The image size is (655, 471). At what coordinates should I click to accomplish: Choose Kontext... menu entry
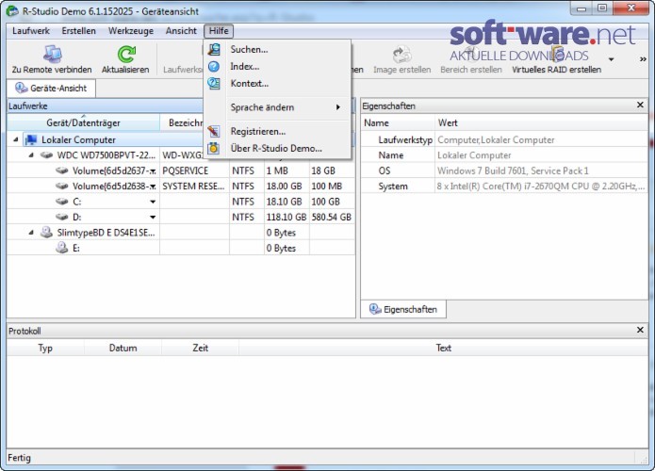(277, 84)
